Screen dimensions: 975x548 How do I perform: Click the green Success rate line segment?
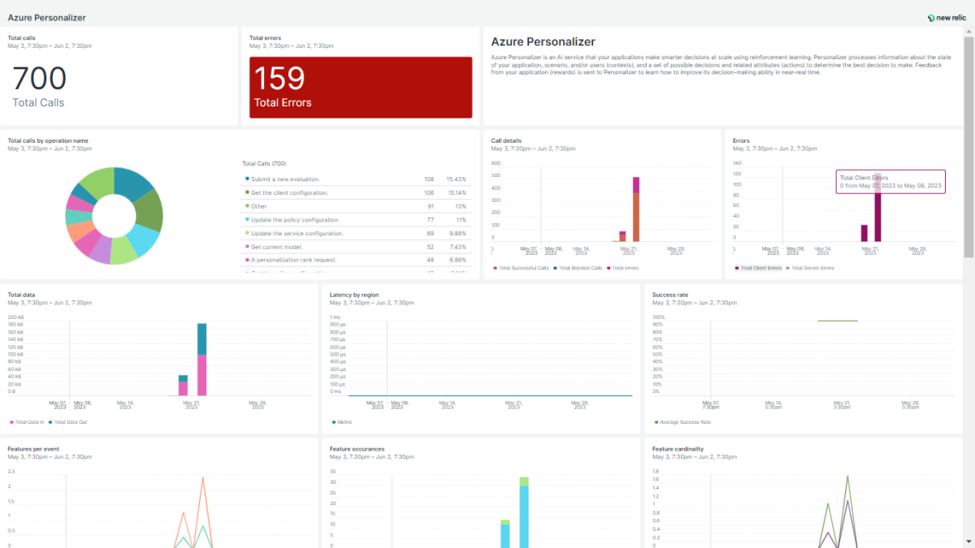838,321
